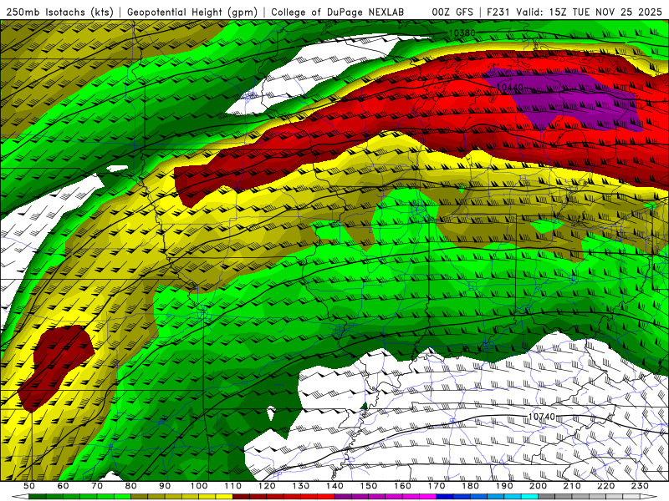Image resolution: width=669 pixels, height=501 pixels.
Task: Click the 'Valid: 15Z TUE NOV 25 2025' text
Action: 589,12
